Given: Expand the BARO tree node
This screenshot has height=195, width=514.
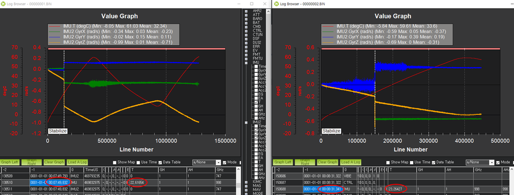Looking at the screenshot, I should click(246, 18).
